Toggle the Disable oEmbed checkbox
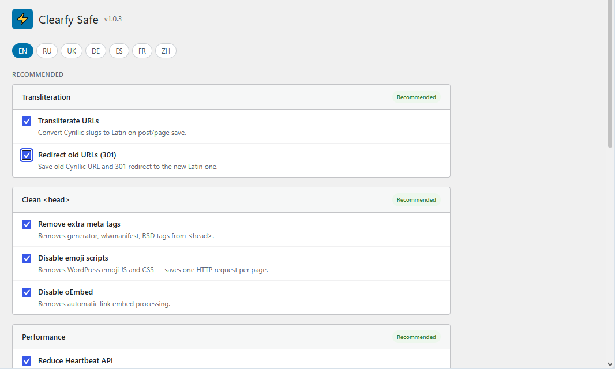 coord(27,292)
